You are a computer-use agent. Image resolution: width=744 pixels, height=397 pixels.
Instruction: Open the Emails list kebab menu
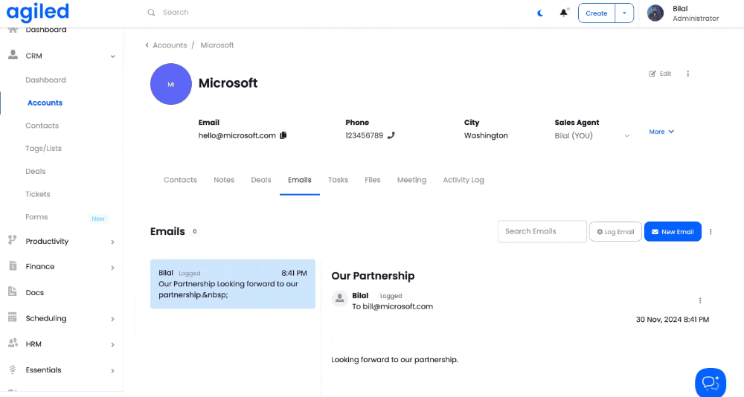(711, 232)
